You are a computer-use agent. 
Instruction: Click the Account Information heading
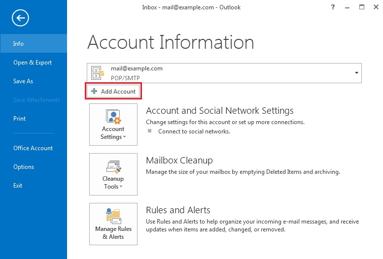171,42
